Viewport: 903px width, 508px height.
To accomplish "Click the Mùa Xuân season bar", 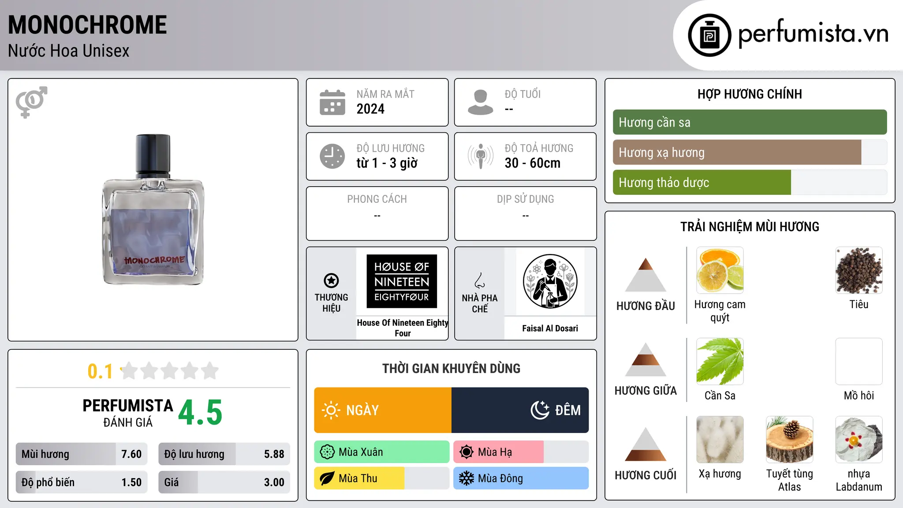I will (382, 452).
